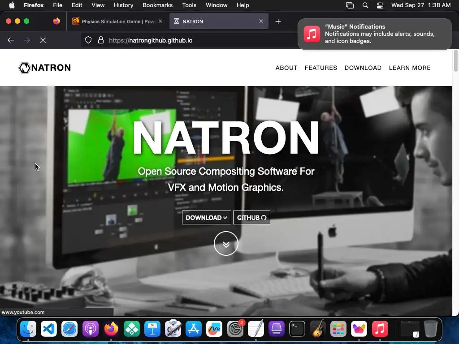Open the Trash from the dock
Screen dimensions: 459x344
431,329
